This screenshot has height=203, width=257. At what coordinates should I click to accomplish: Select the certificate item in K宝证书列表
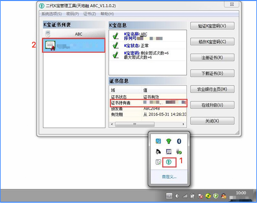[x=74, y=46]
